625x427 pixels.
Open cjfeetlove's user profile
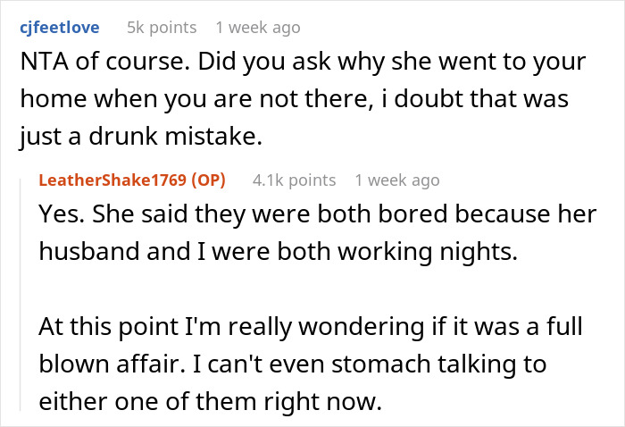[57, 28]
